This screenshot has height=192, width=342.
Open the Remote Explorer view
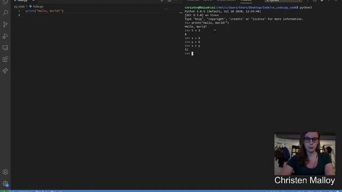tap(5, 47)
